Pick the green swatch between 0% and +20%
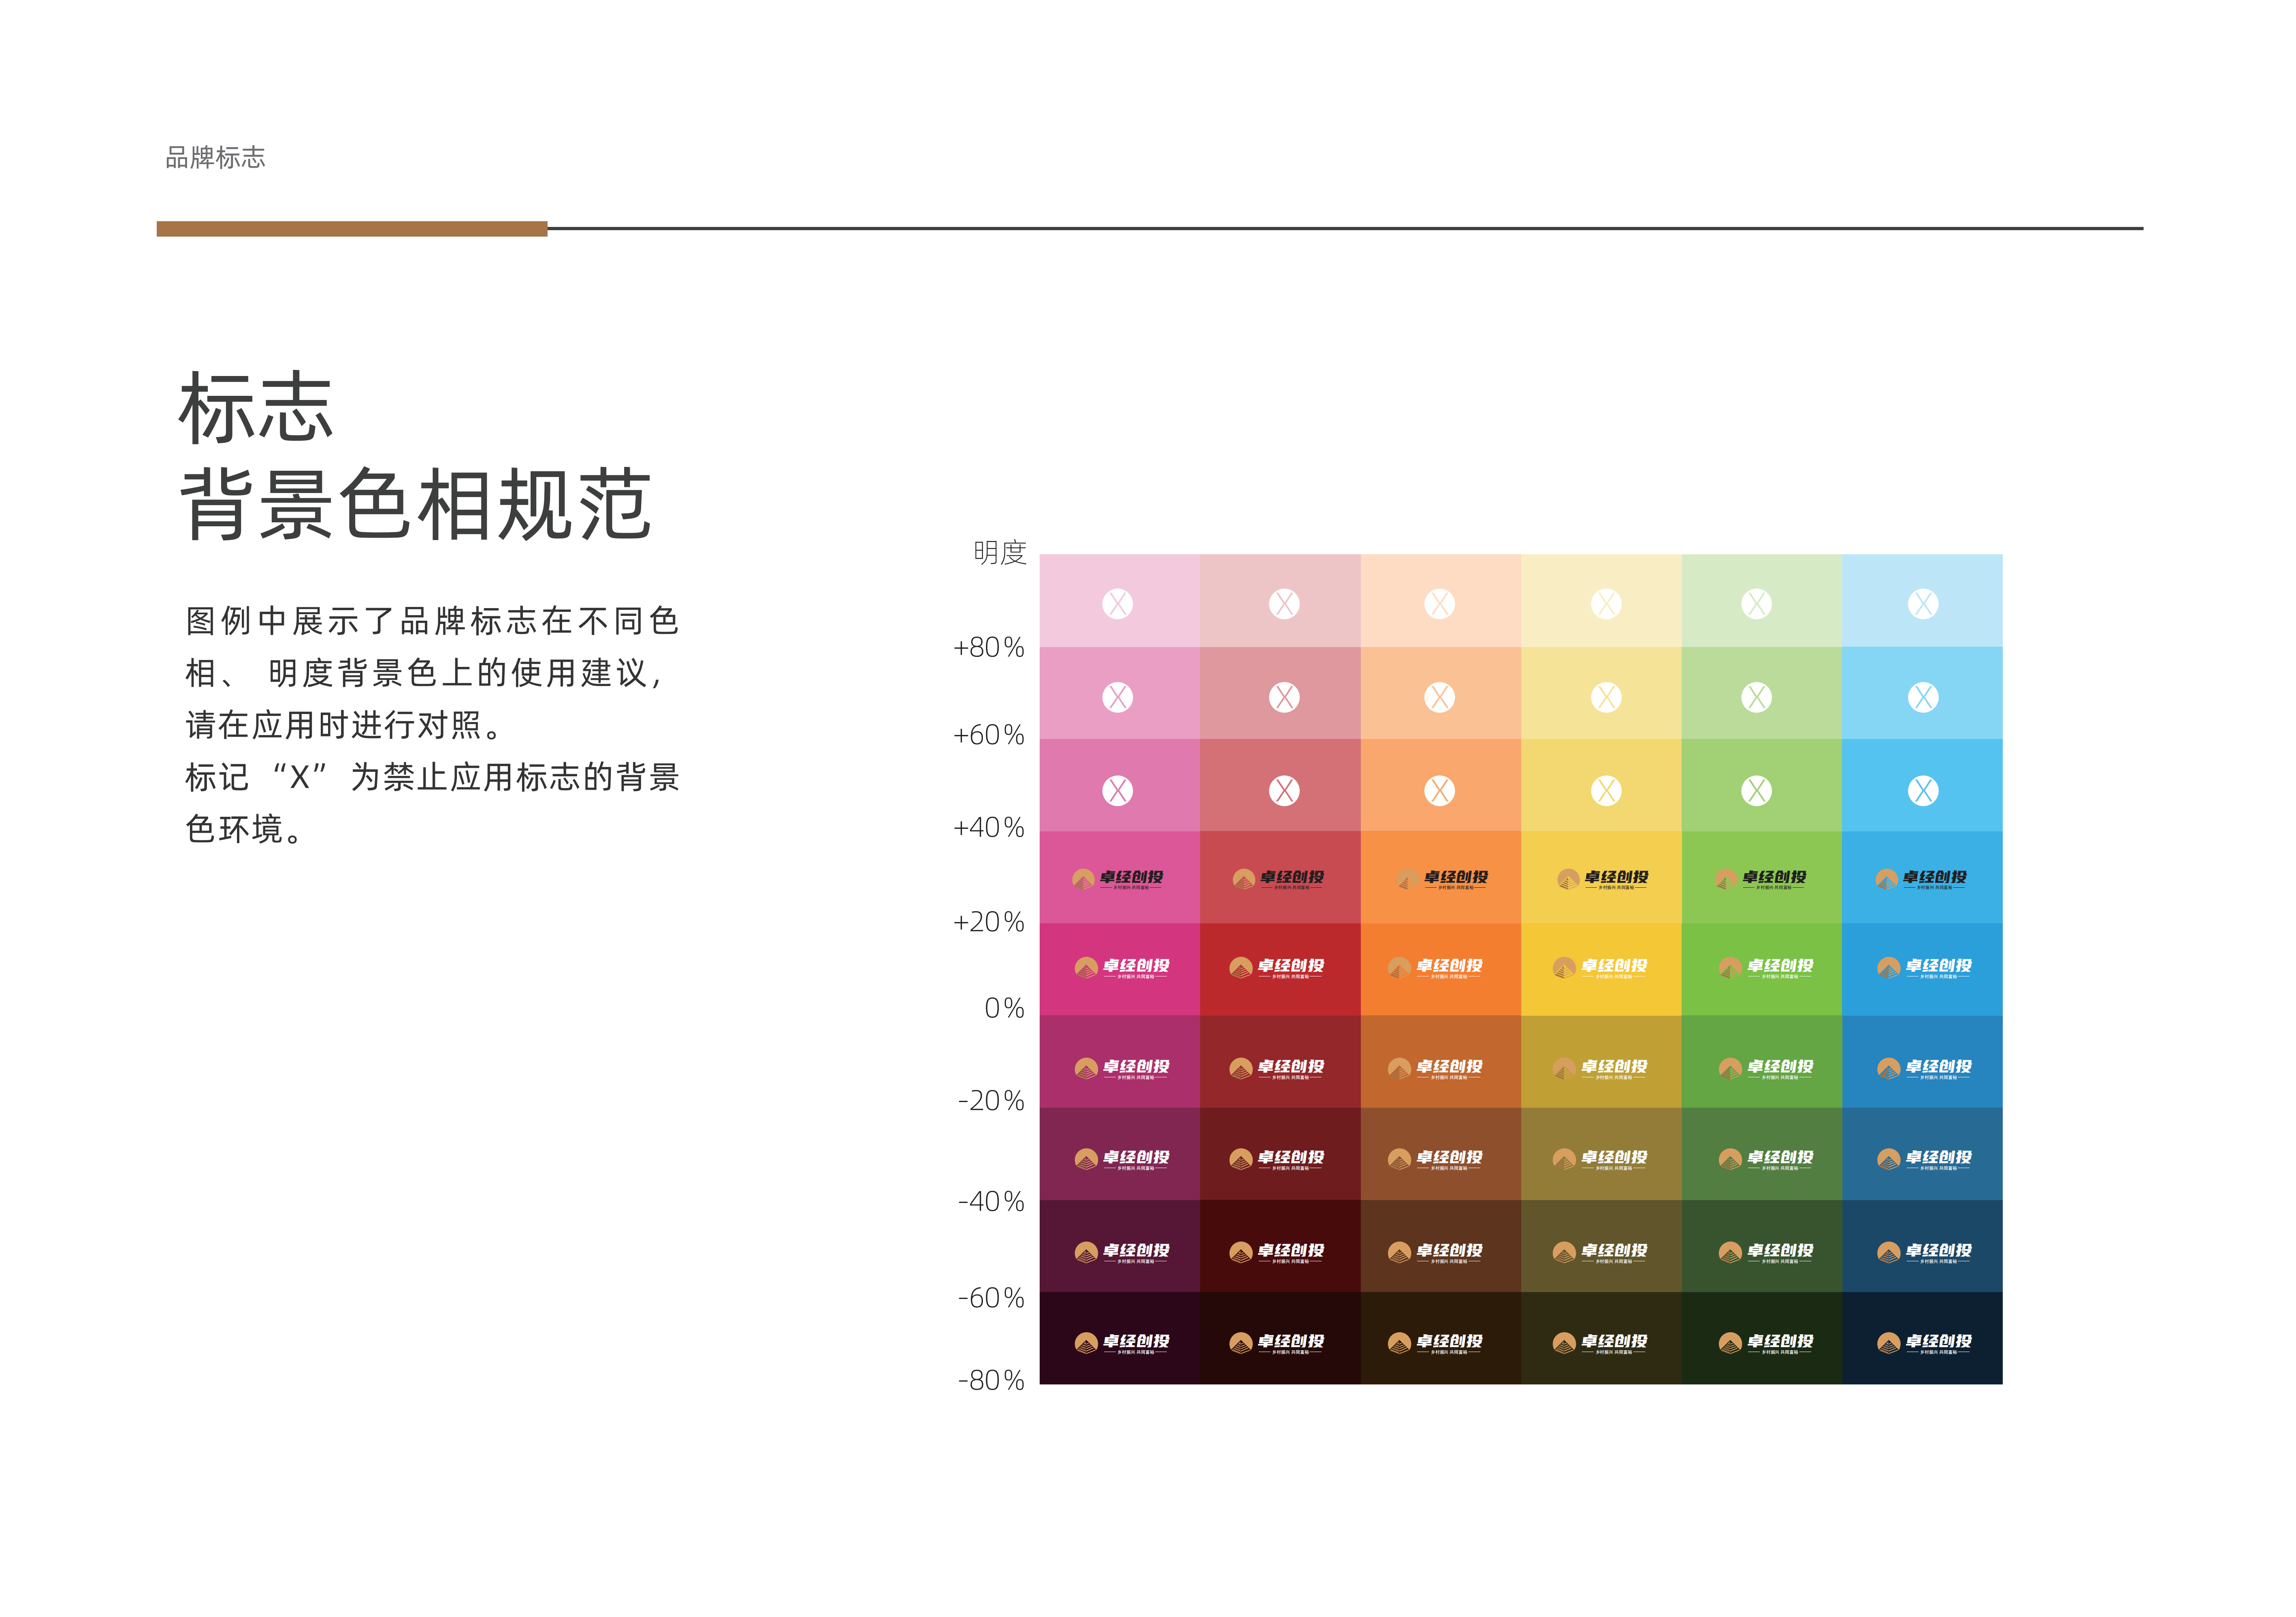The image size is (2296, 1617). point(1762,970)
